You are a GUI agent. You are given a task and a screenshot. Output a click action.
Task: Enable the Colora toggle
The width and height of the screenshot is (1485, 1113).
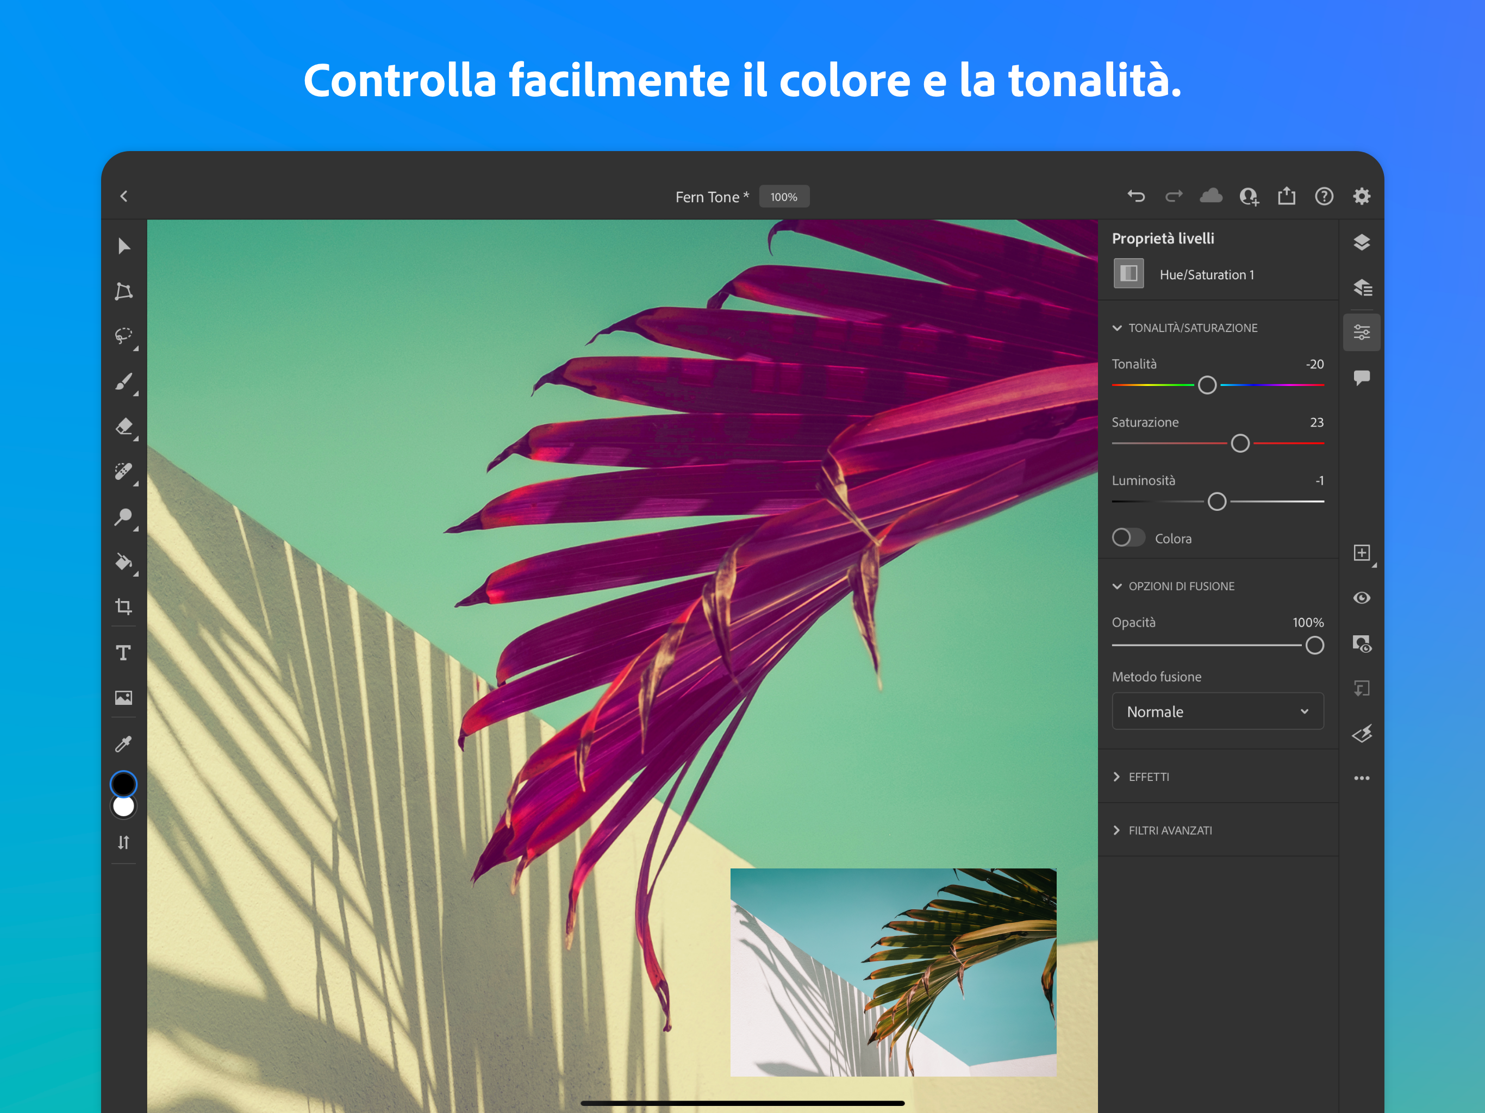pyautogui.click(x=1128, y=537)
